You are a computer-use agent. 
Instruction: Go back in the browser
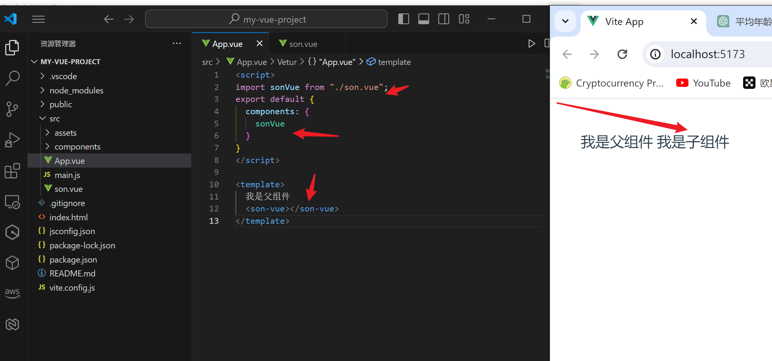567,54
